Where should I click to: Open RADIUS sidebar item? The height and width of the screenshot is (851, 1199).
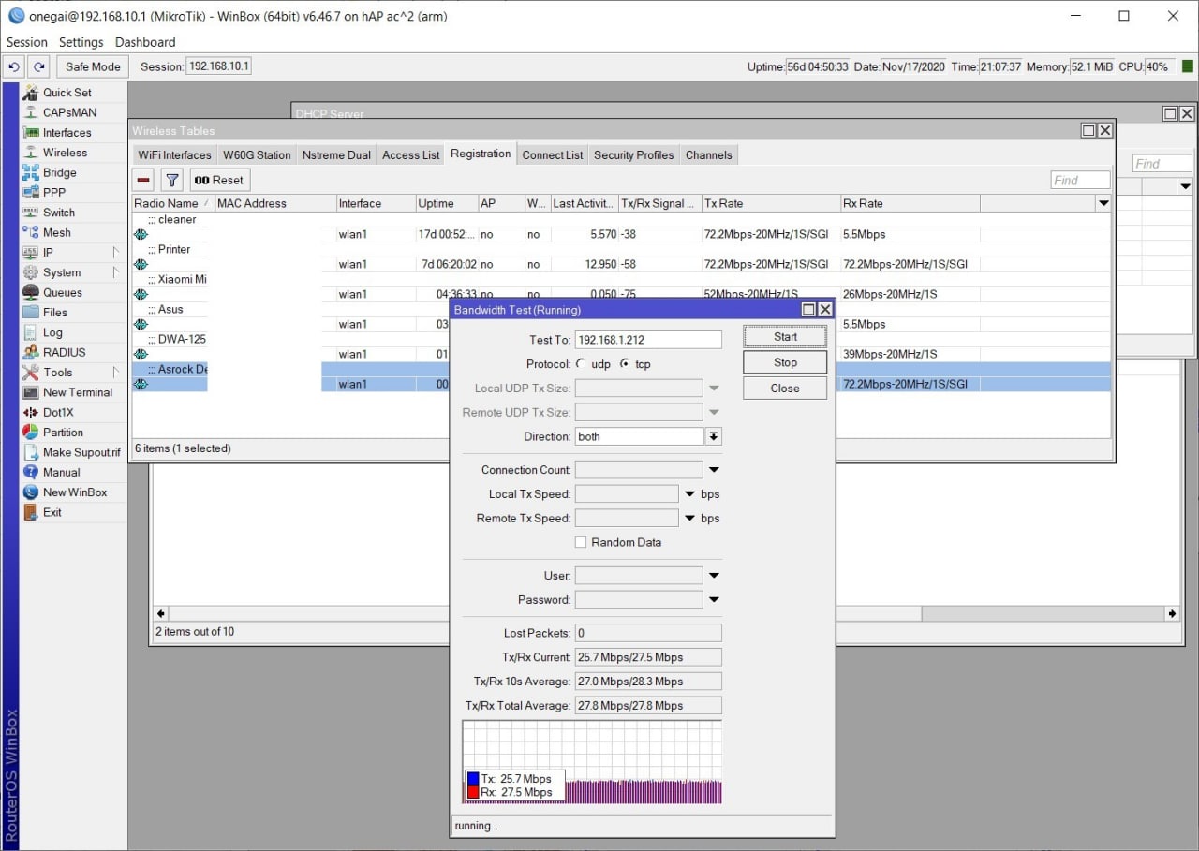point(64,352)
